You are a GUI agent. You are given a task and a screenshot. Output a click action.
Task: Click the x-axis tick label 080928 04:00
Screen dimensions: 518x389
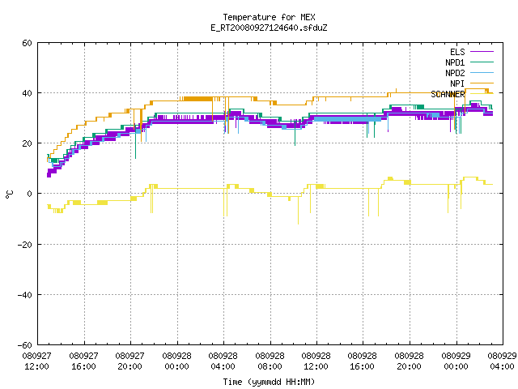point(223,361)
